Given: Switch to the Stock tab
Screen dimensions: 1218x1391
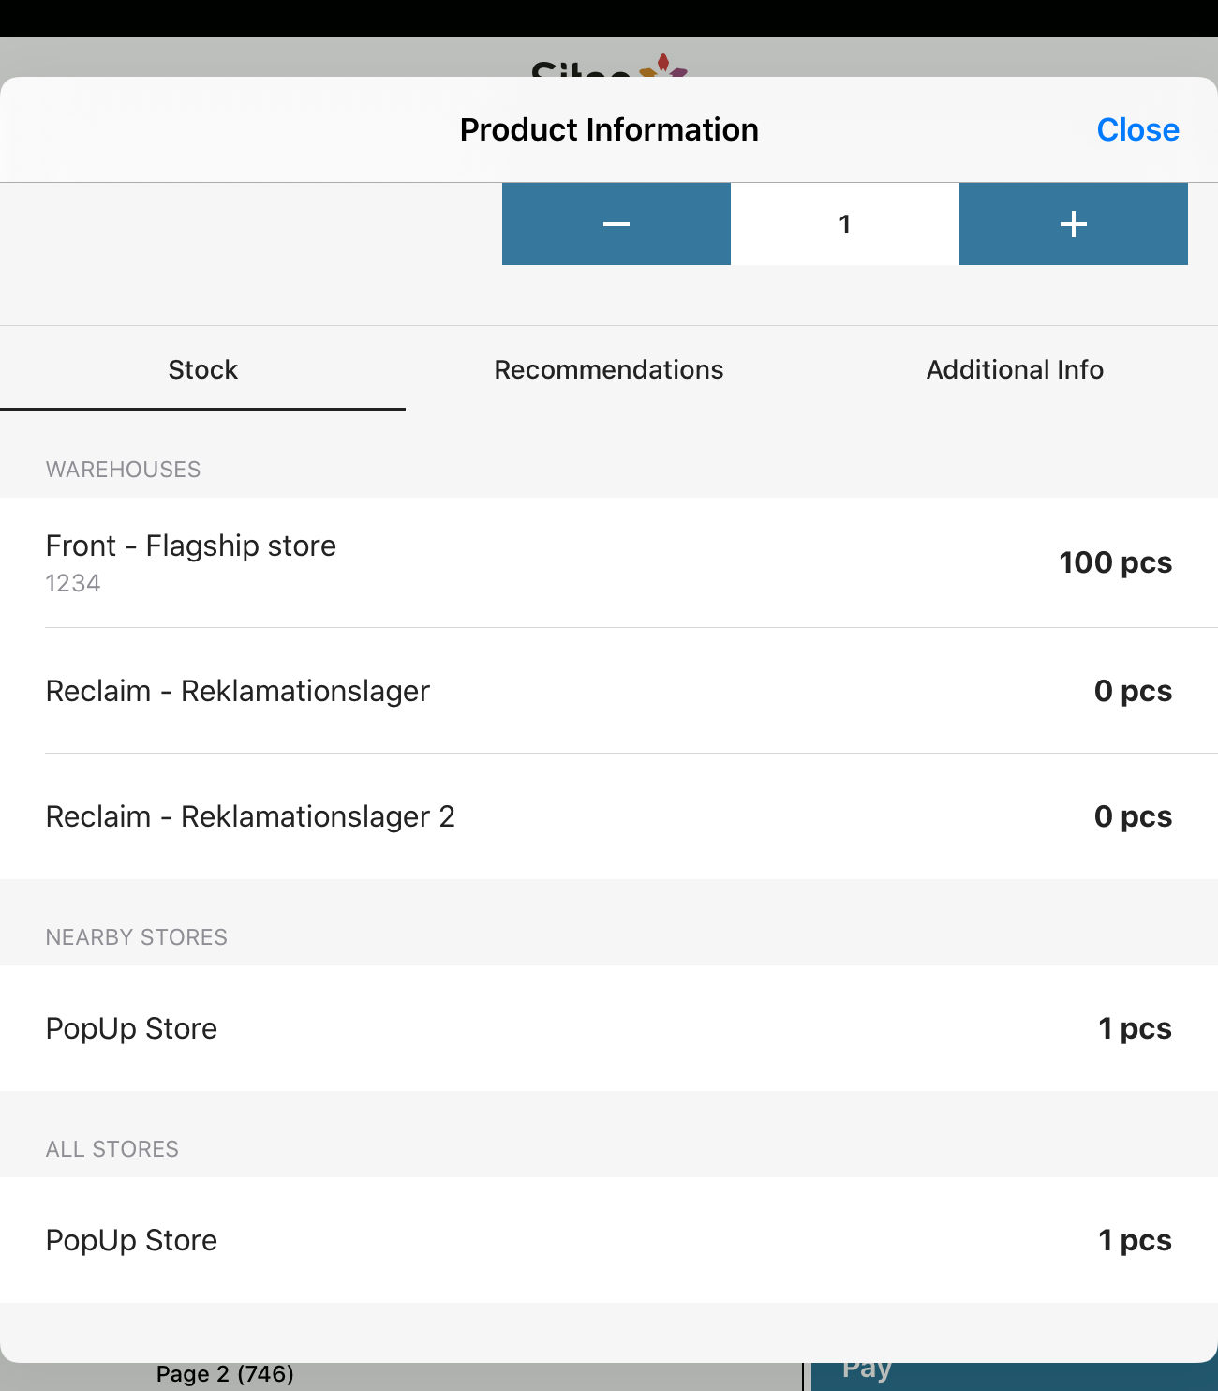Looking at the screenshot, I should [x=203, y=369].
